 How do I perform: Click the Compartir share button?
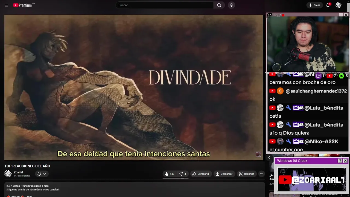(x=201, y=174)
